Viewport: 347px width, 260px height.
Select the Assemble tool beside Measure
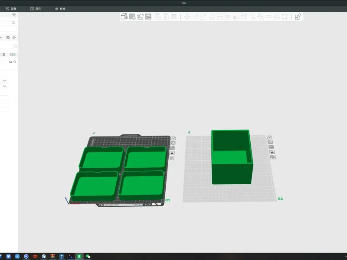coord(277,17)
